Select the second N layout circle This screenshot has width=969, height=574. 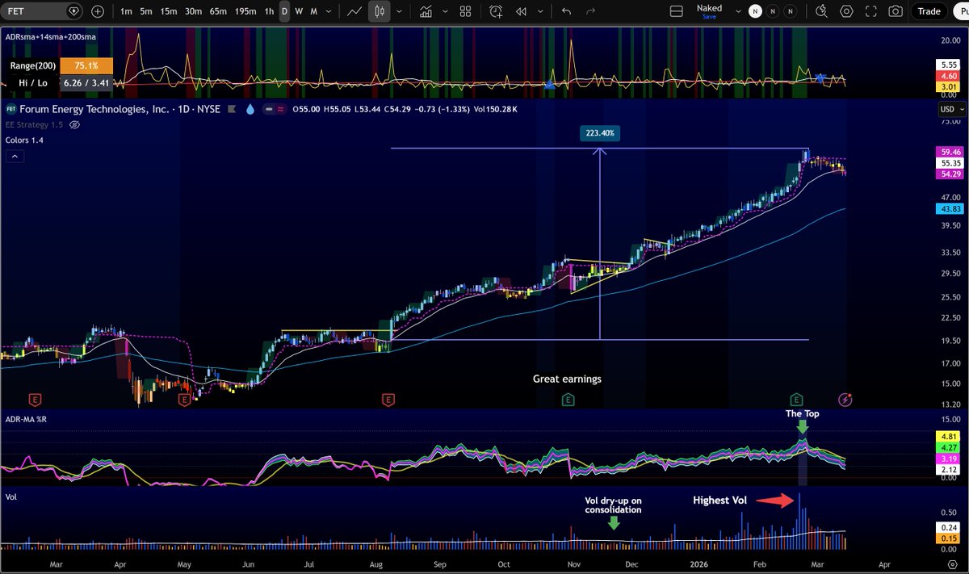(x=774, y=11)
